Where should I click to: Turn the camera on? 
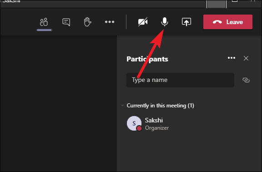tap(143, 22)
